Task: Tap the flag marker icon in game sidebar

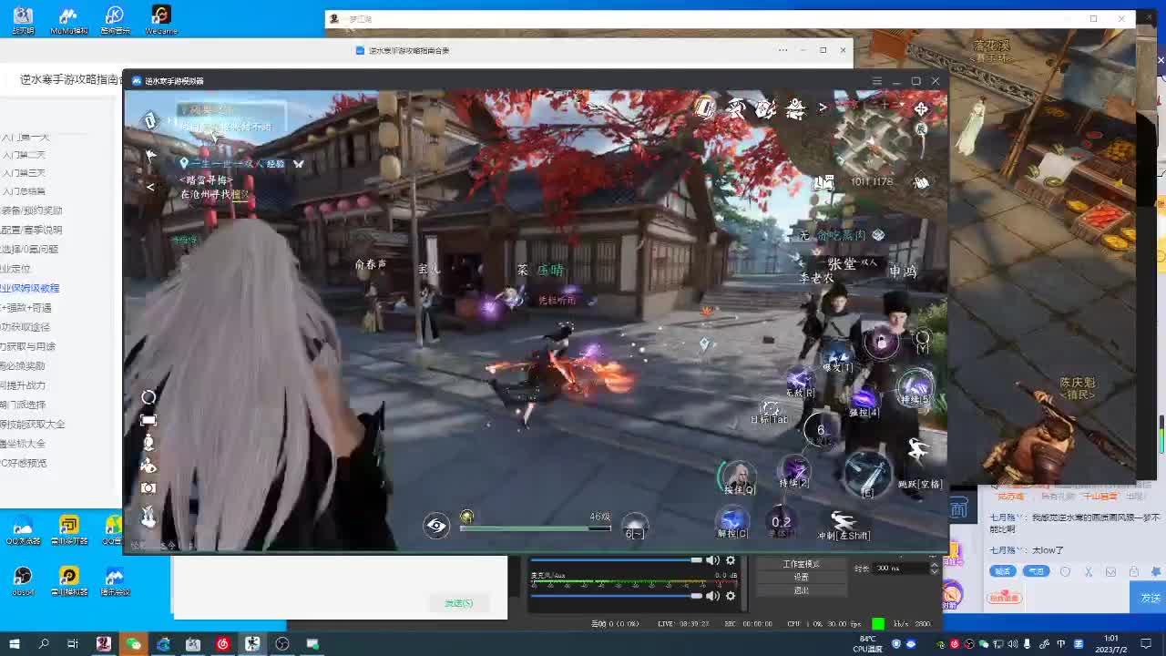Action: coord(151,156)
